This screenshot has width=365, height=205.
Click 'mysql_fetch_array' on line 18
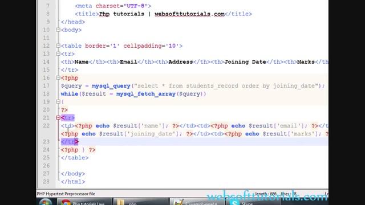pyautogui.click(x=146, y=93)
